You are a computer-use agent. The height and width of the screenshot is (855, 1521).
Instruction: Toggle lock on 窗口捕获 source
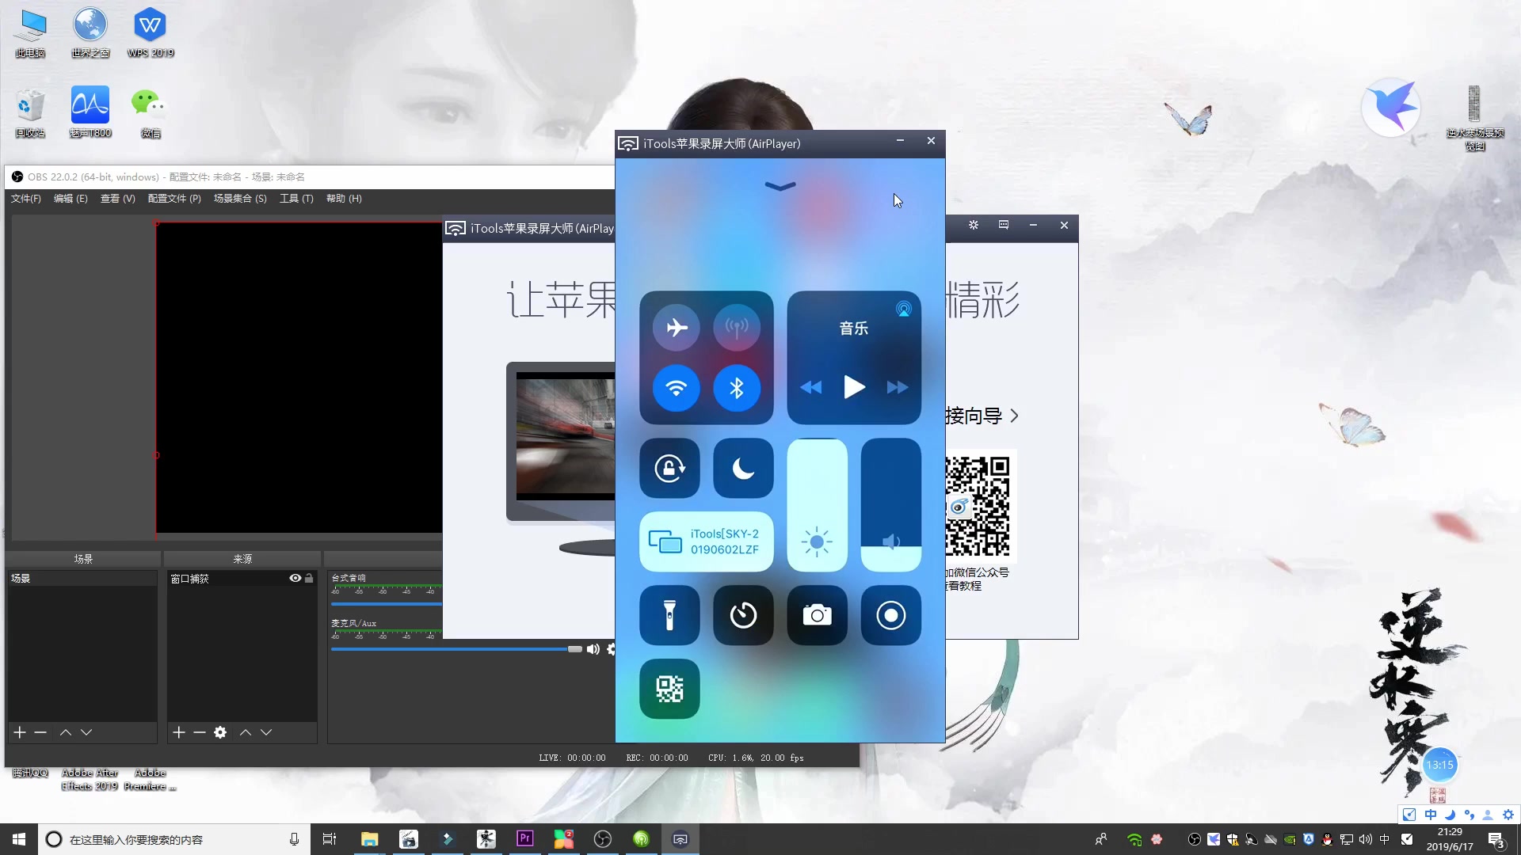click(x=309, y=578)
